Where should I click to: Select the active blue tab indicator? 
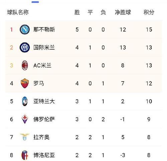35,2
